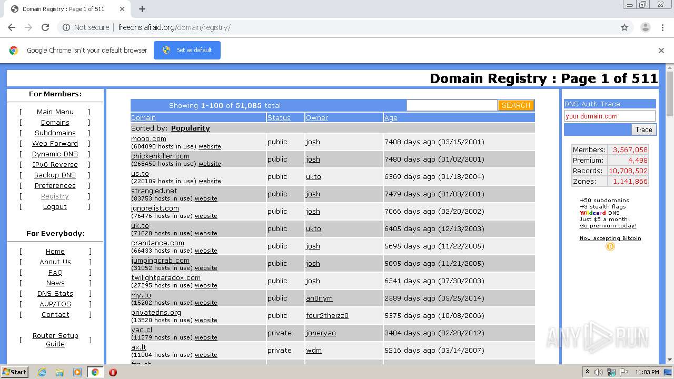Open AUP/TOS link
This screenshot has height=379, width=674.
tap(55, 304)
